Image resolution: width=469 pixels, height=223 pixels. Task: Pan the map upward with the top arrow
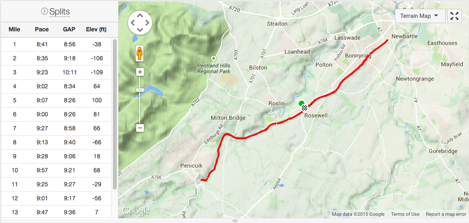[x=140, y=15]
